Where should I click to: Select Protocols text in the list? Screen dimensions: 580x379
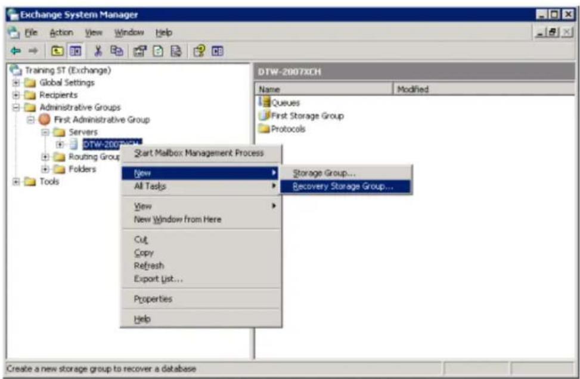pos(288,129)
